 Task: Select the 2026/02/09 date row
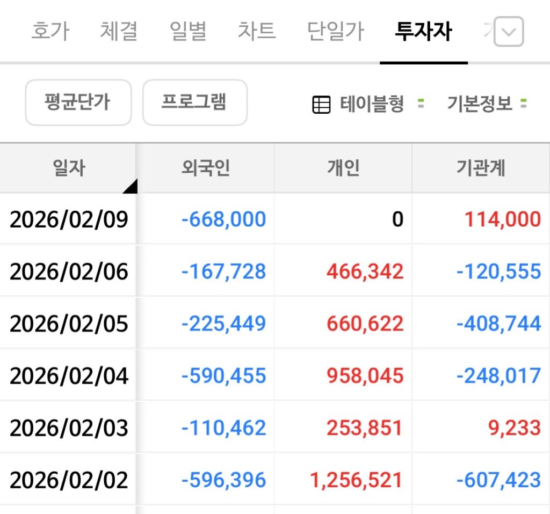pyautogui.click(x=69, y=219)
